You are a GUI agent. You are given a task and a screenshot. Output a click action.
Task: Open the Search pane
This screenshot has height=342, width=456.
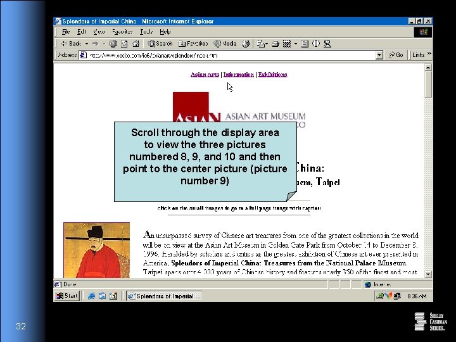coord(160,44)
